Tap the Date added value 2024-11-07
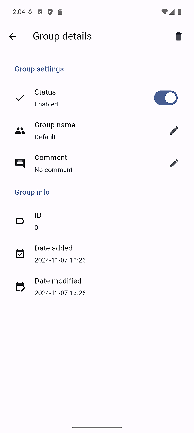The width and height of the screenshot is (194, 433). (x=60, y=260)
